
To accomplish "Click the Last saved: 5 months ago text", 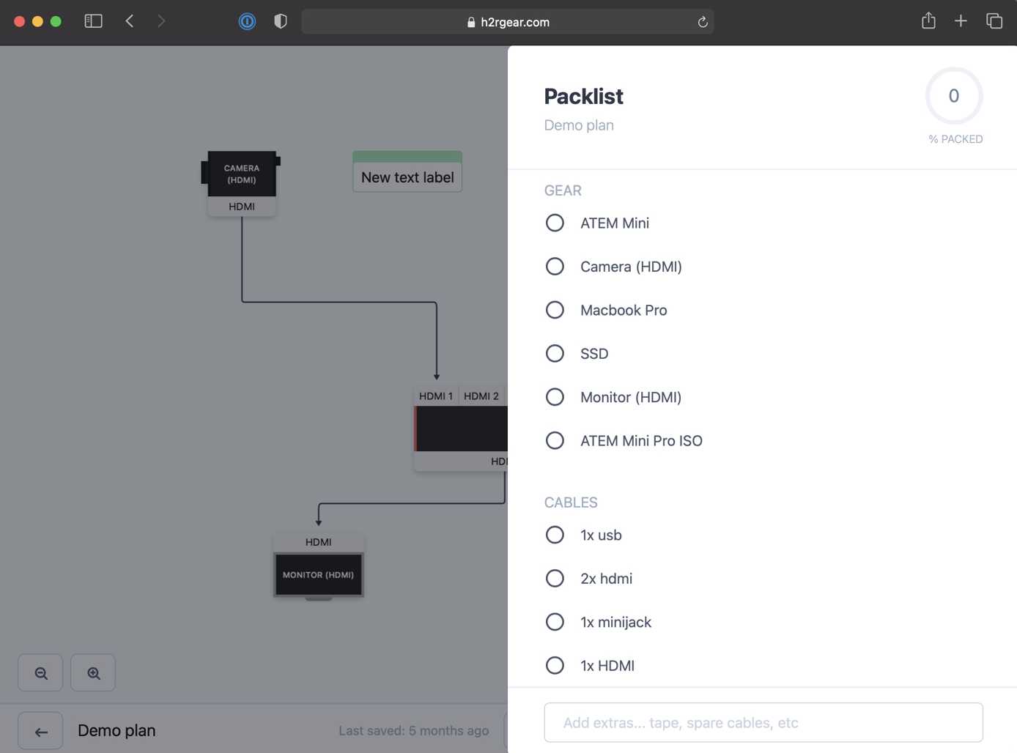I will [x=414, y=731].
